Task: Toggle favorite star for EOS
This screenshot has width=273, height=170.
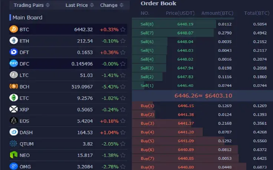Action: pyautogui.click(x=123, y=121)
